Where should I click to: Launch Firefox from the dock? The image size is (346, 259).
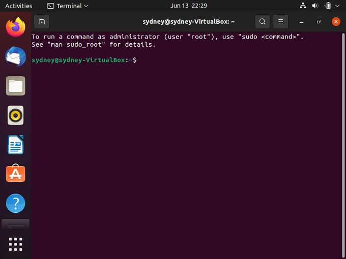pos(15,27)
